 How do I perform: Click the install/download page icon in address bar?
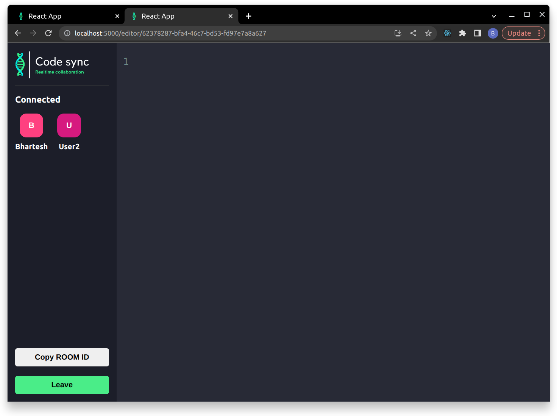pyautogui.click(x=398, y=33)
